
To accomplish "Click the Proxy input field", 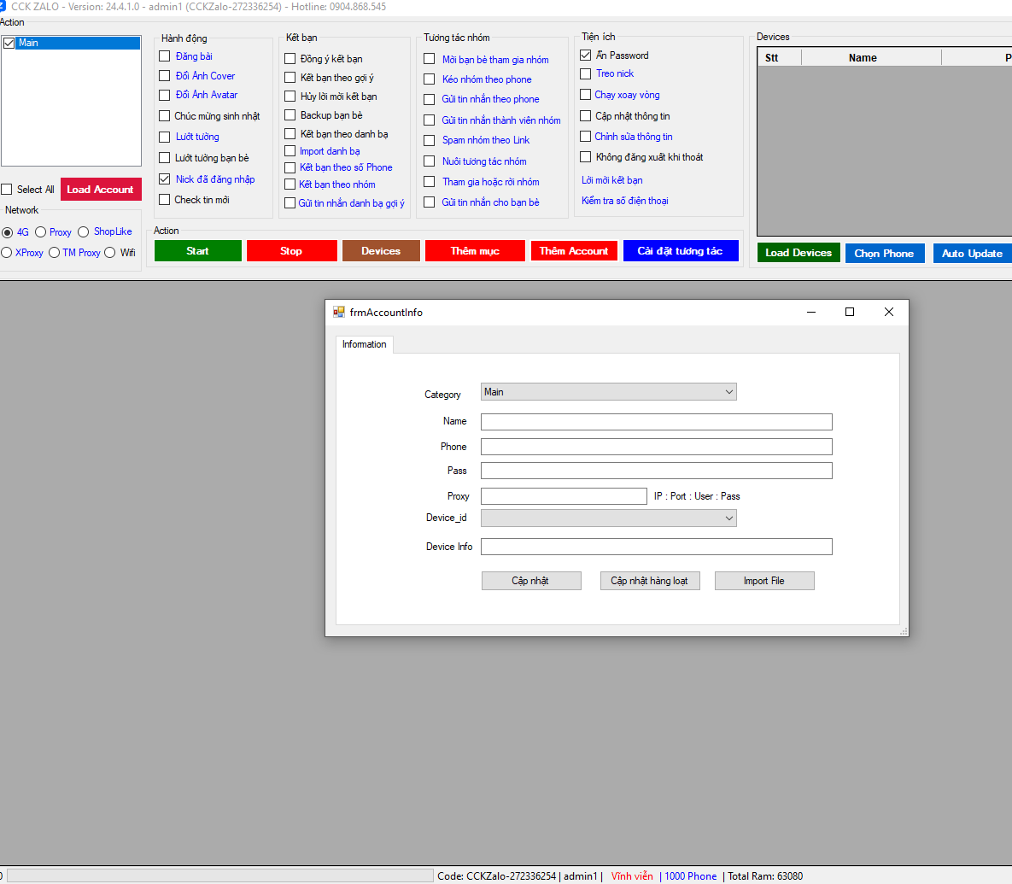I will (564, 496).
